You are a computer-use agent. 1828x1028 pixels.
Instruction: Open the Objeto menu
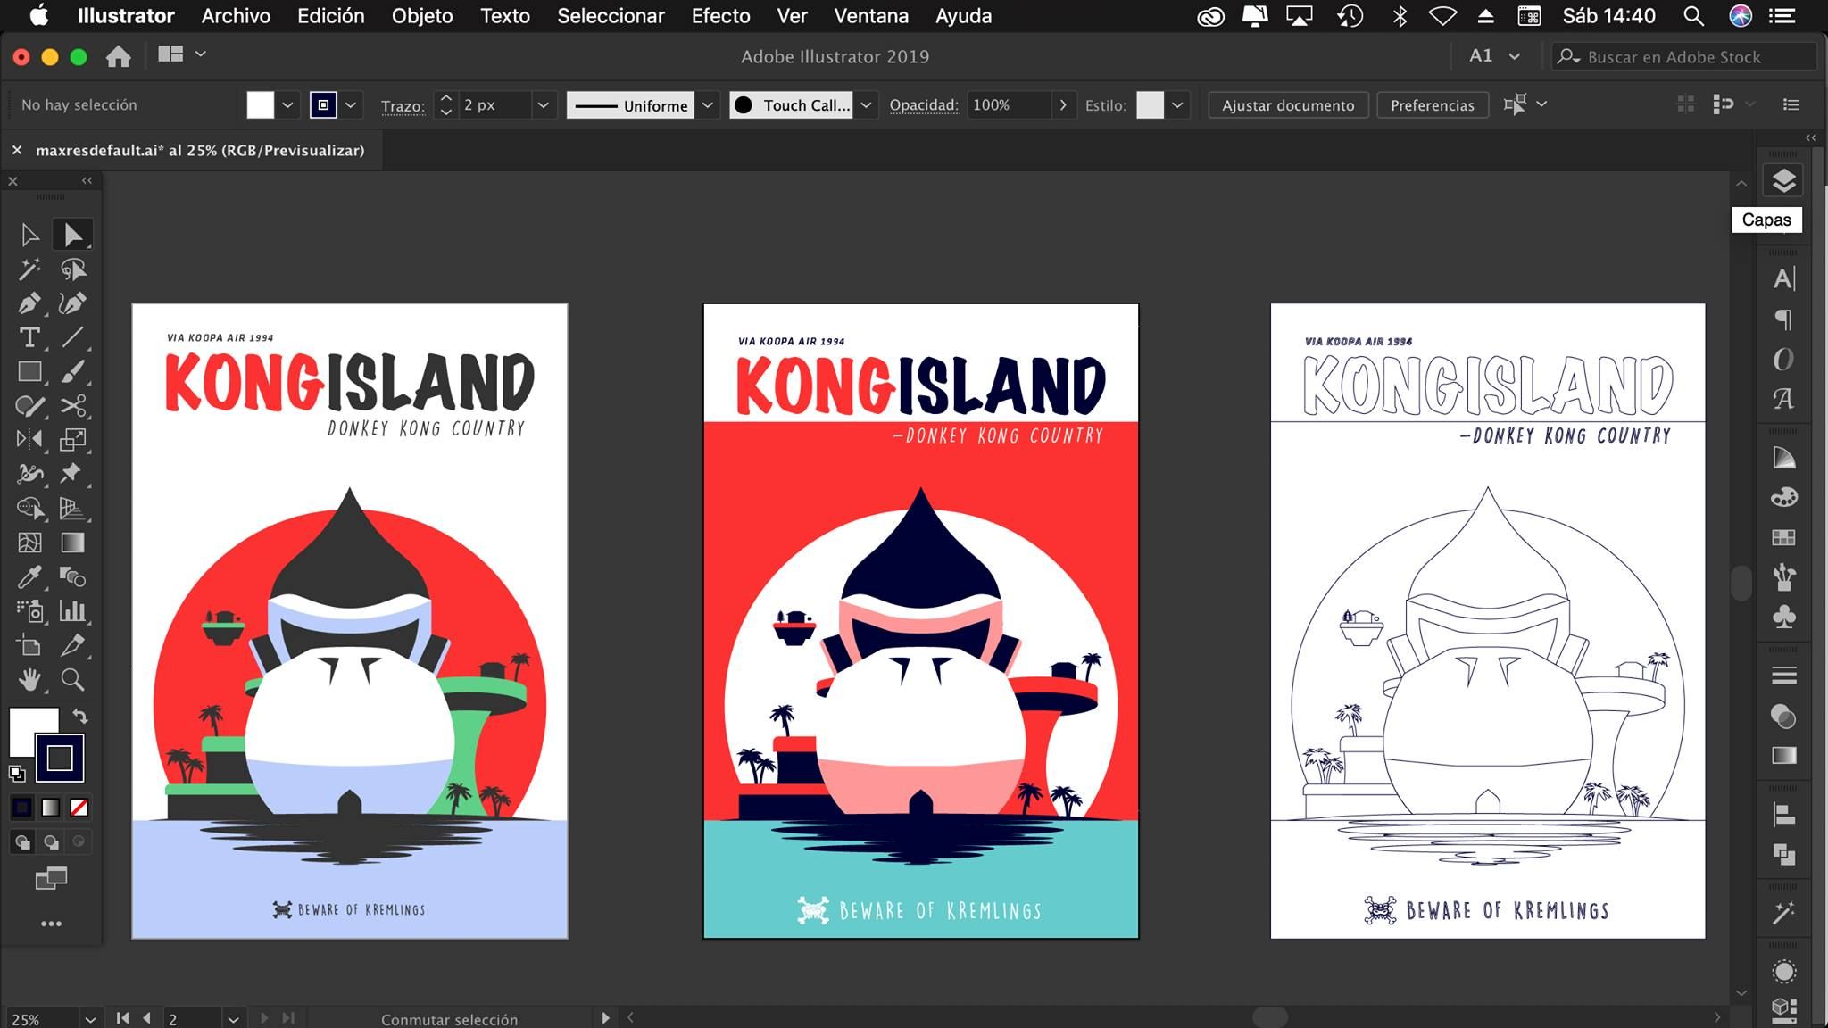pos(421,16)
